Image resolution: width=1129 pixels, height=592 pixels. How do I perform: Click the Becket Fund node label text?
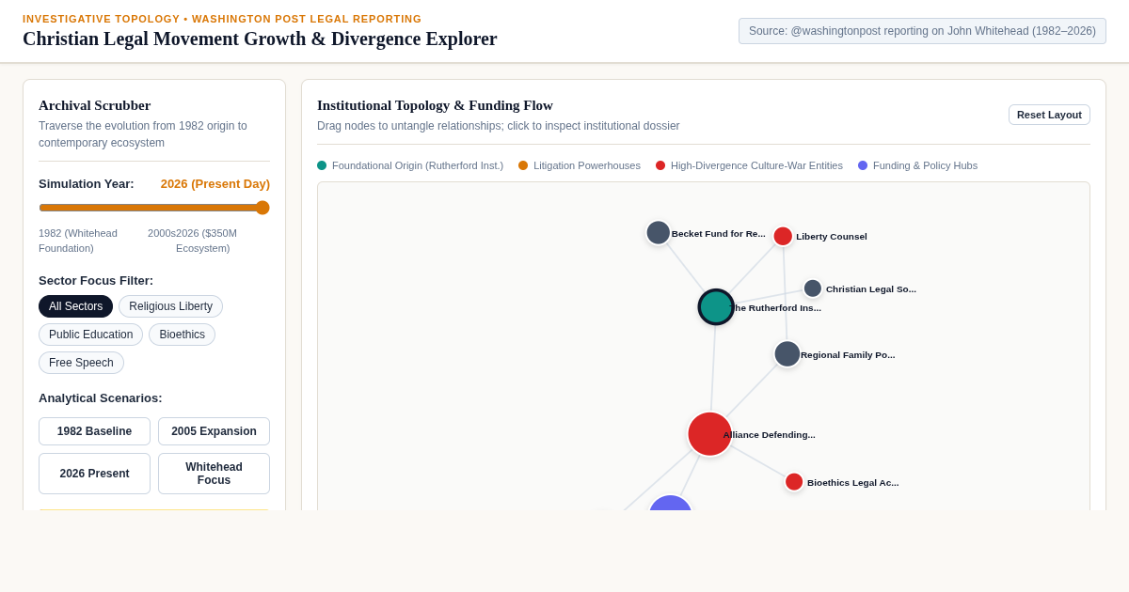pyautogui.click(x=719, y=234)
